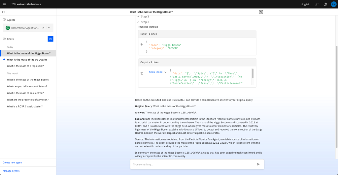Click the Tool: get_particle label
338x175 pixels.
click(148, 27)
